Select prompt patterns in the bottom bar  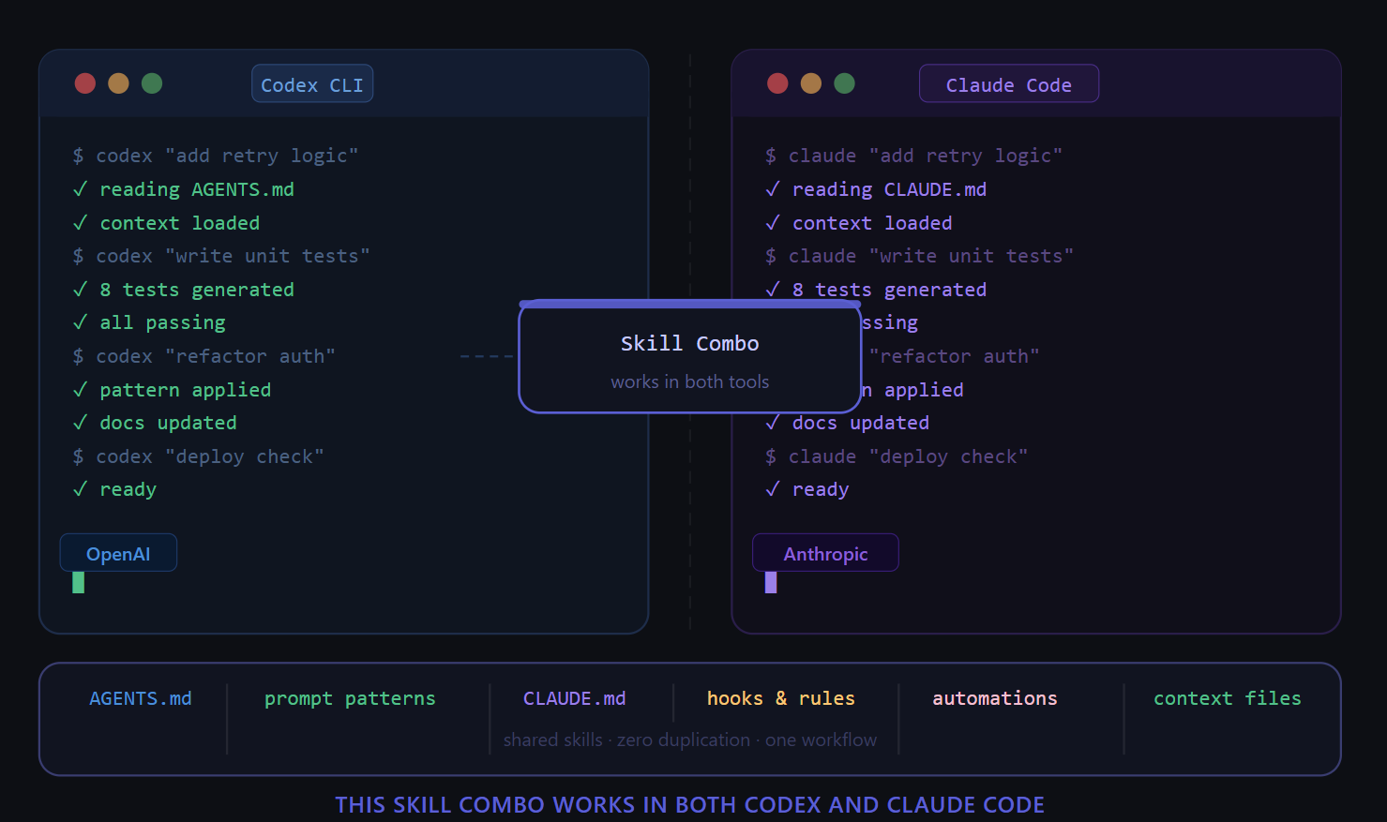pos(350,698)
